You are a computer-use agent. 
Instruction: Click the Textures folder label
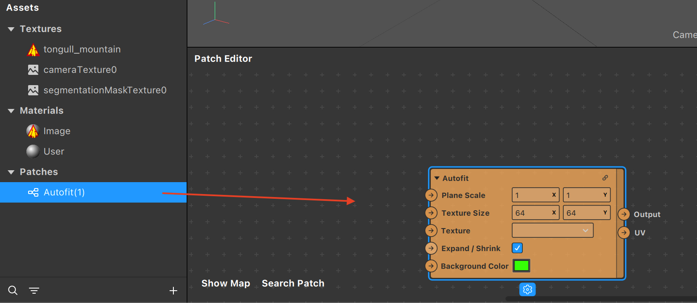(x=40, y=29)
